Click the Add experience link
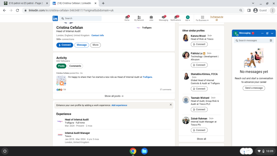This screenshot has width=277, height=156. click(x=119, y=105)
